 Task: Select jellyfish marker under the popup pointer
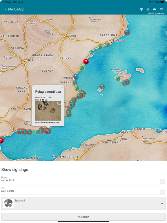[48, 131]
